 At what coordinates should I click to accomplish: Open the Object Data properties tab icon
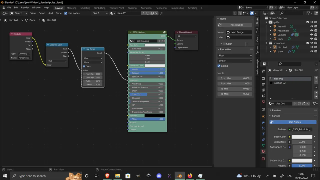(263, 145)
